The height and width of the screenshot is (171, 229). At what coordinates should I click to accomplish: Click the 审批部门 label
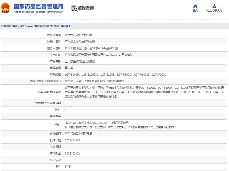pos(55,134)
